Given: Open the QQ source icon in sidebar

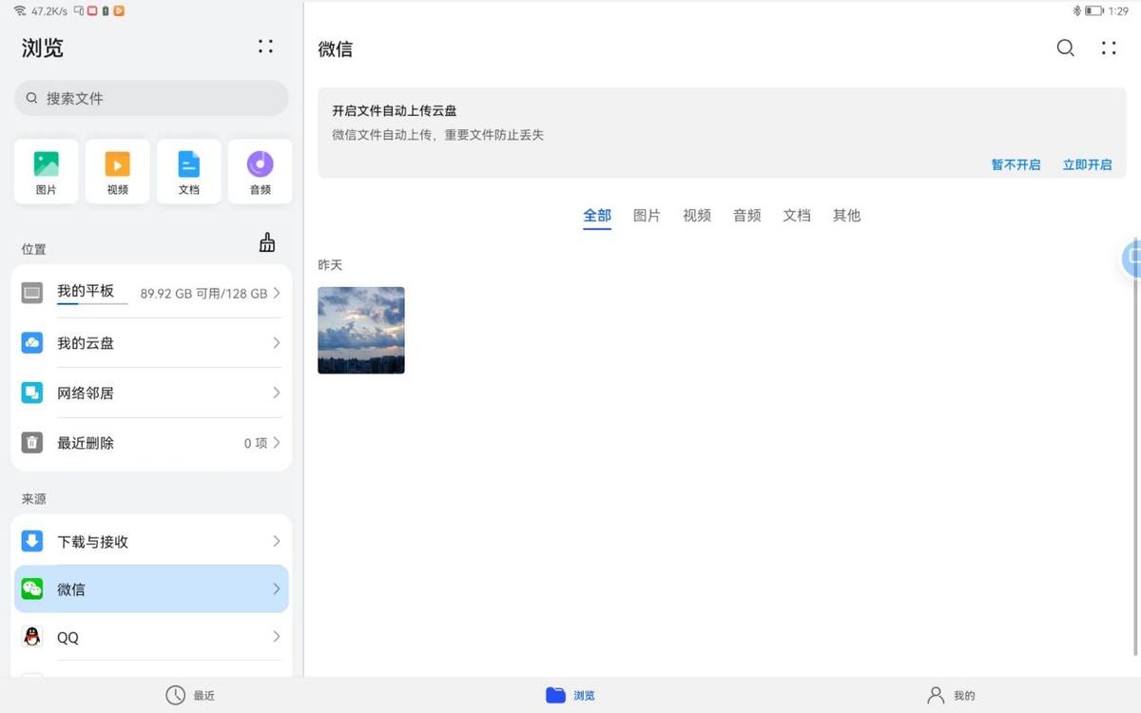Looking at the screenshot, I should [31, 637].
